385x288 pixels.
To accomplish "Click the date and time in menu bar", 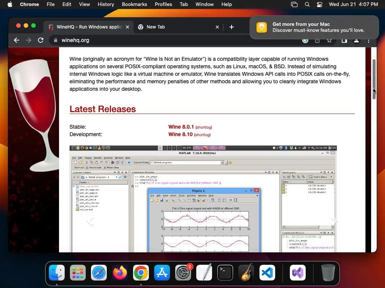I will coord(353,4).
